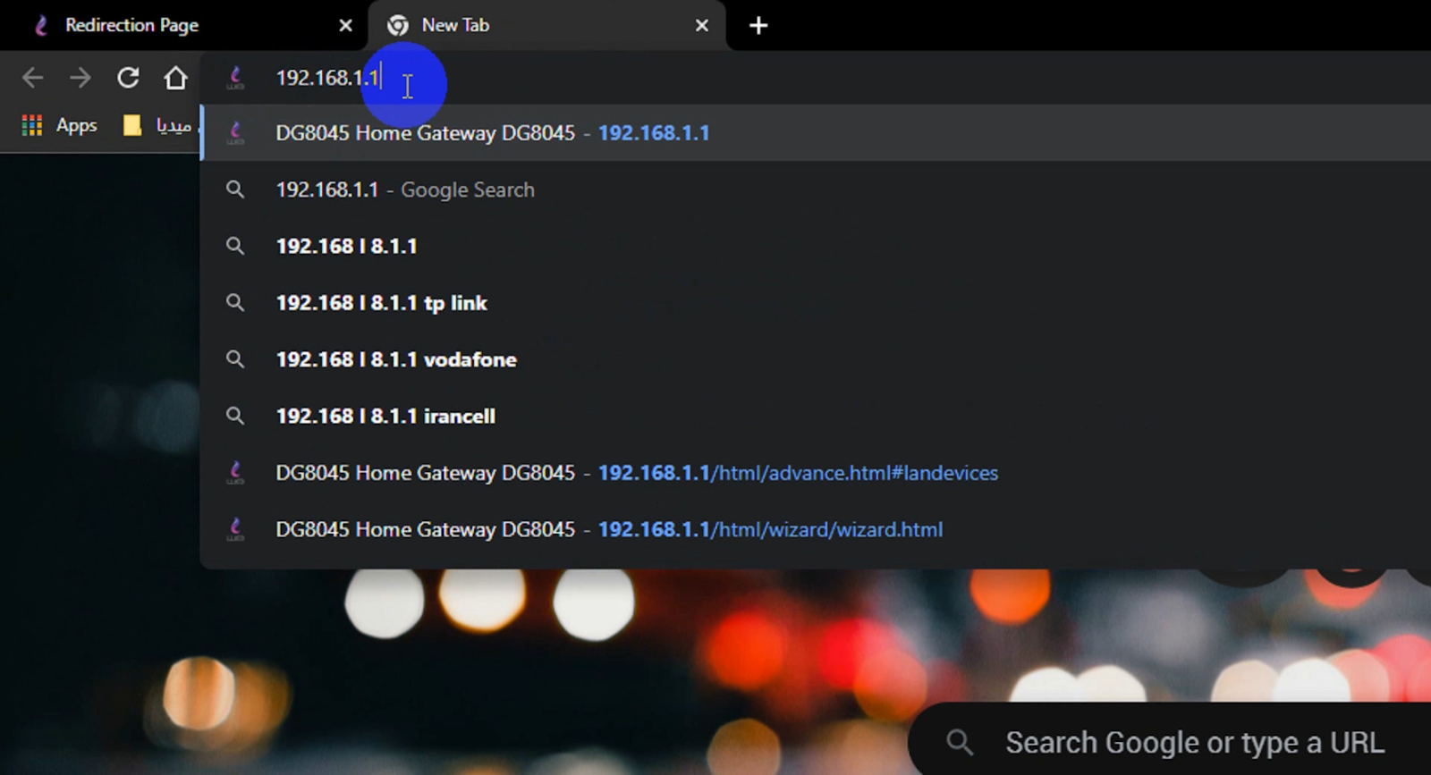Switch to the Redirection Page tab
Image resolution: width=1431 pixels, height=775 pixels.
pos(183,25)
